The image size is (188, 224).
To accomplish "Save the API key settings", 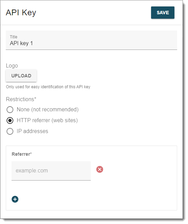I will pyautogui.click(x=163, y=13).
